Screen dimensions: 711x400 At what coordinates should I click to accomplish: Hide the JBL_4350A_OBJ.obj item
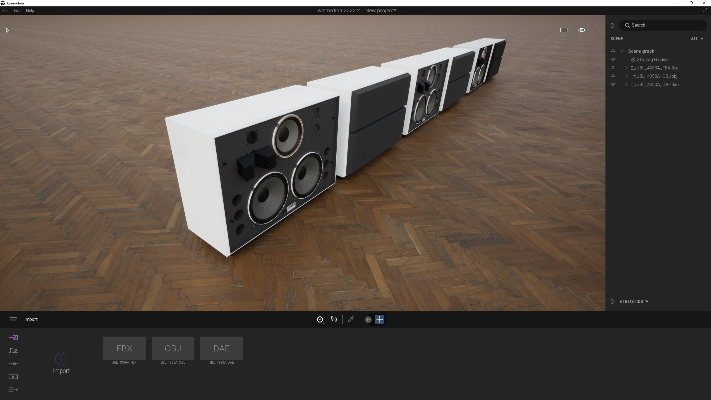[613, 76]
